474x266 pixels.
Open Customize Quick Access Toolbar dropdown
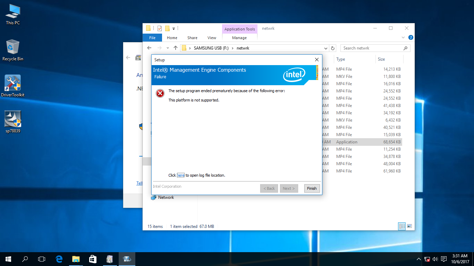click(x=174, y=28)
